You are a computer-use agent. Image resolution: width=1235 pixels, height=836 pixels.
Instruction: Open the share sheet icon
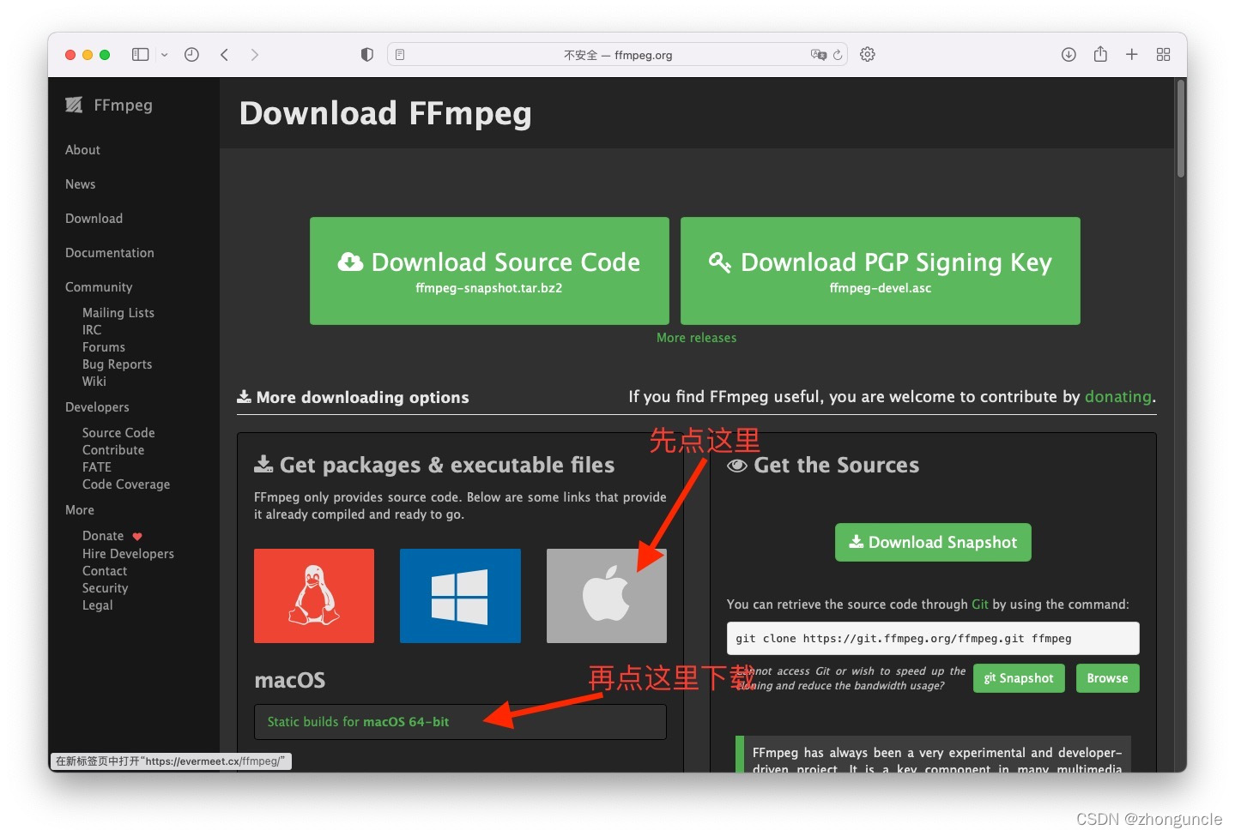[1100, 54]
